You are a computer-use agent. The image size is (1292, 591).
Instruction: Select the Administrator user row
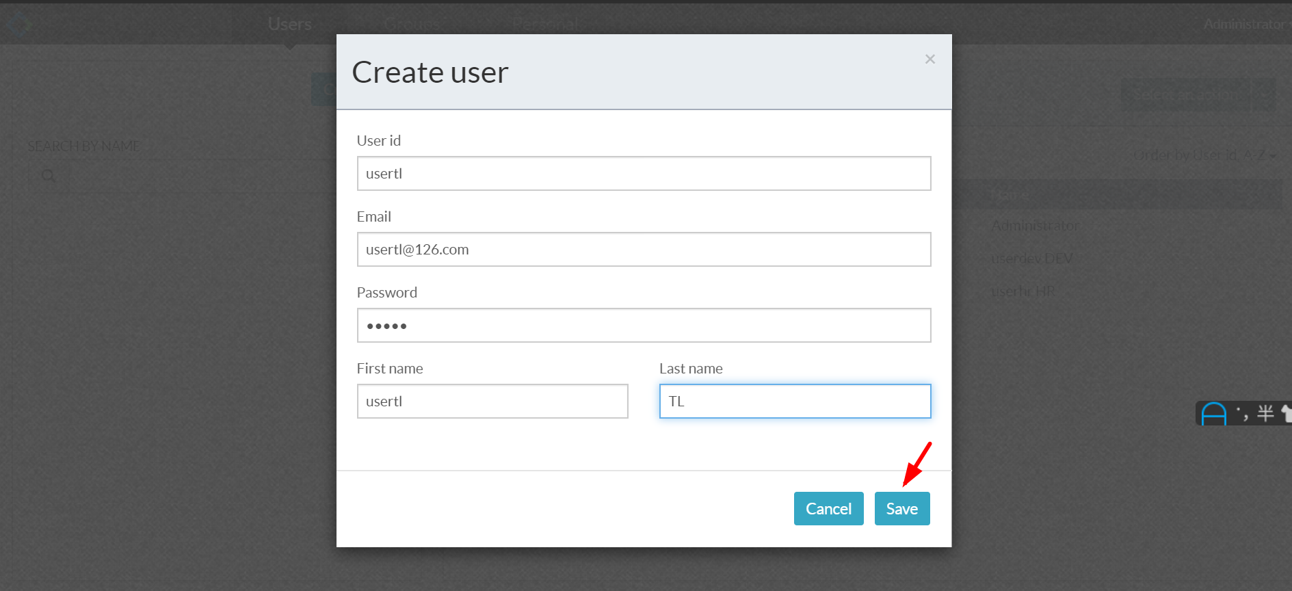[x=1035, y=226]
